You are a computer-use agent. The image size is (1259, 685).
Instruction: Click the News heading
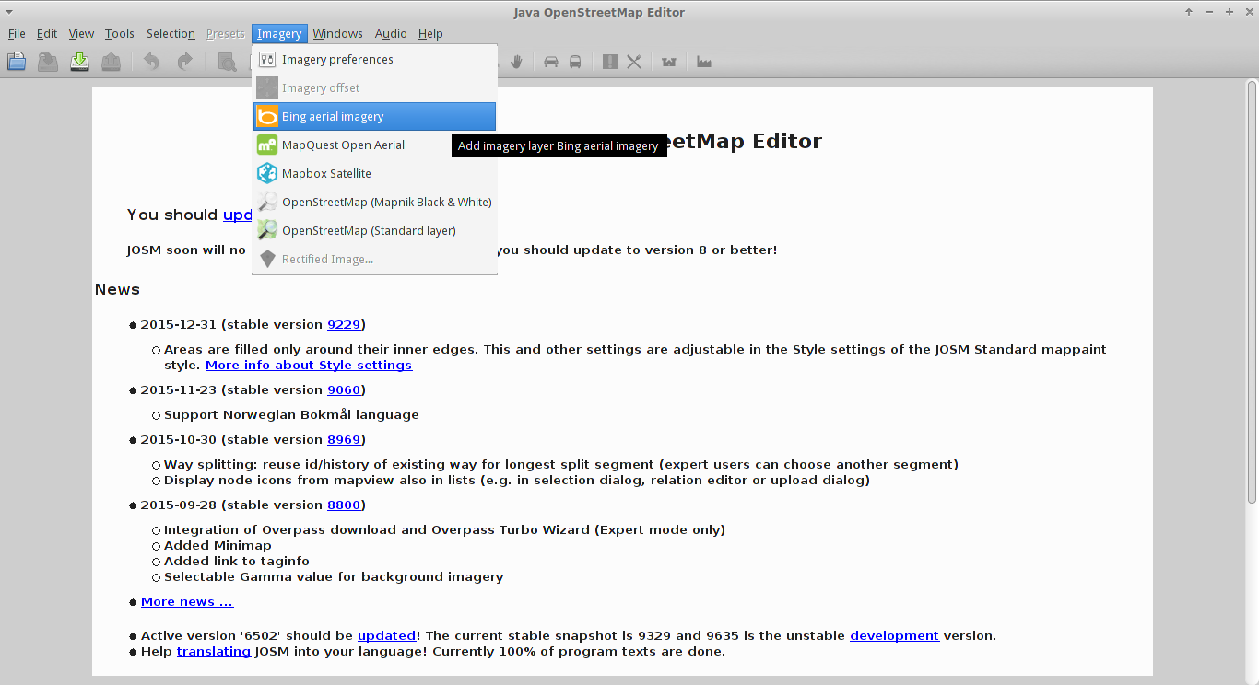point(117,289)
